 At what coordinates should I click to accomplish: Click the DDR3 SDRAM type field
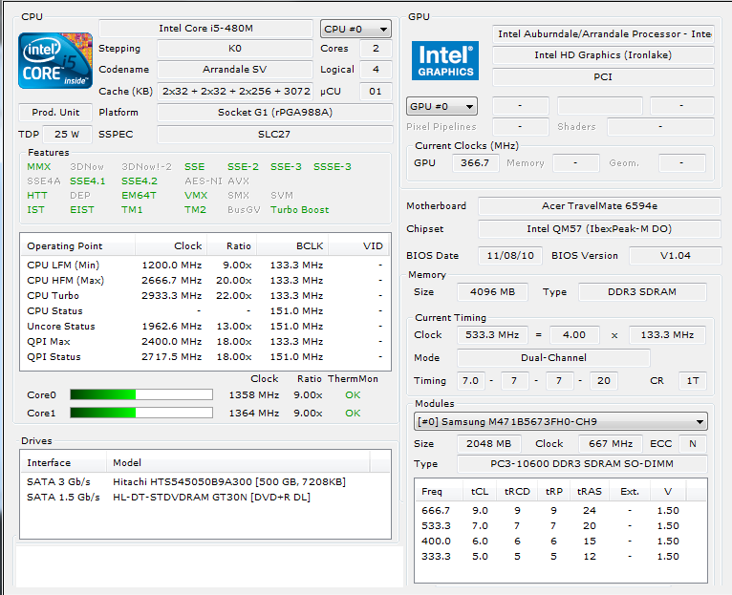click(642, 292)
